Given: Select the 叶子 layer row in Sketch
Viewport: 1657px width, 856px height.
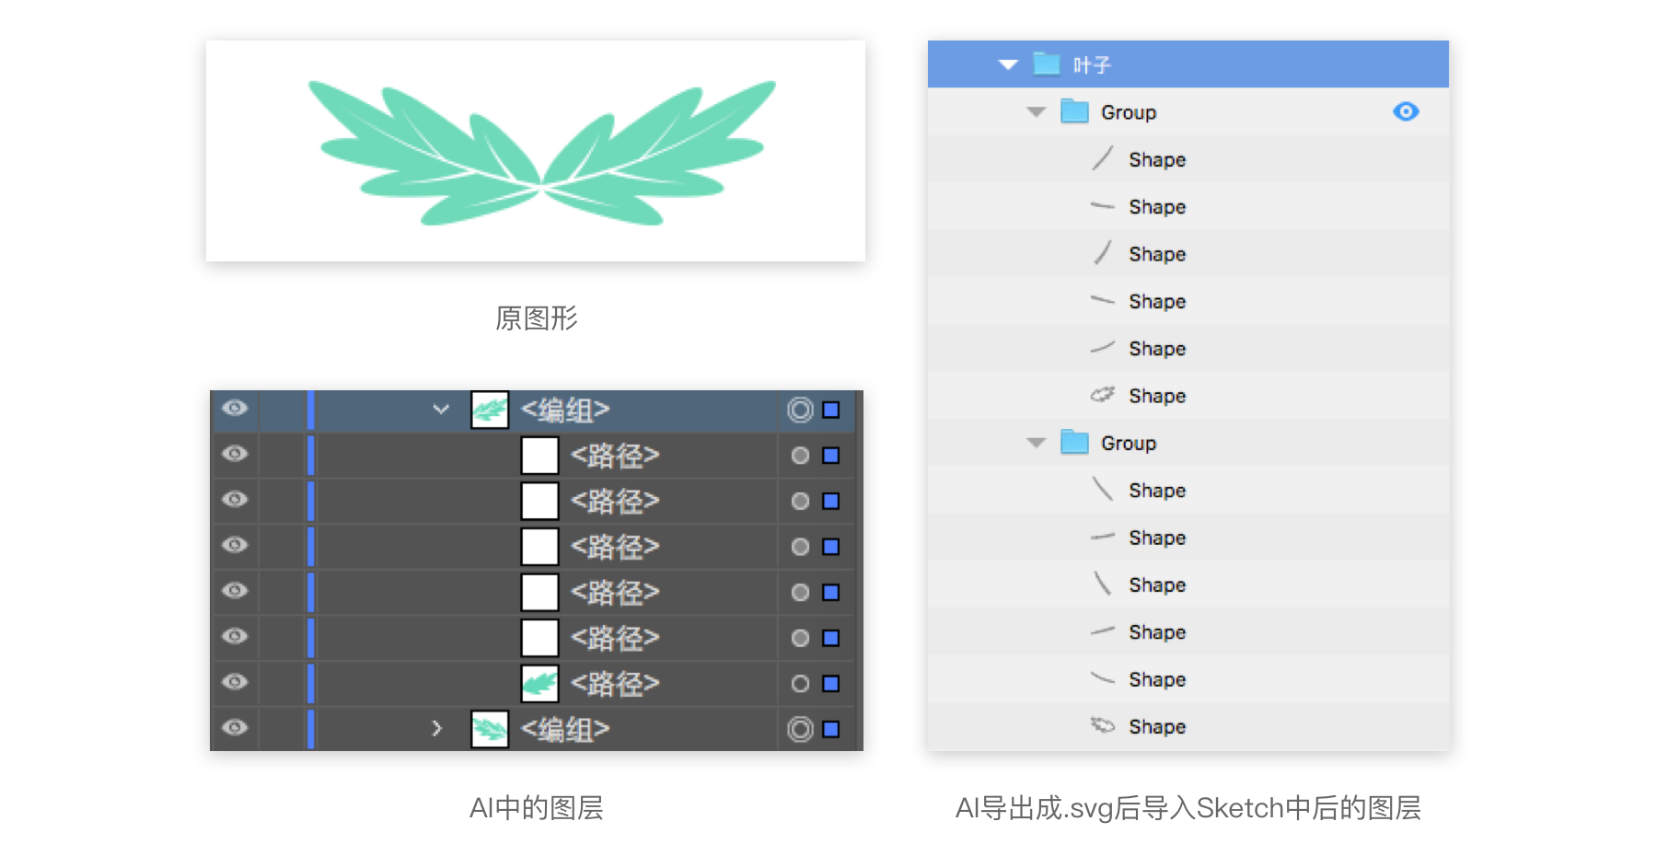Looking at the screenshot, I should 1188,64.
